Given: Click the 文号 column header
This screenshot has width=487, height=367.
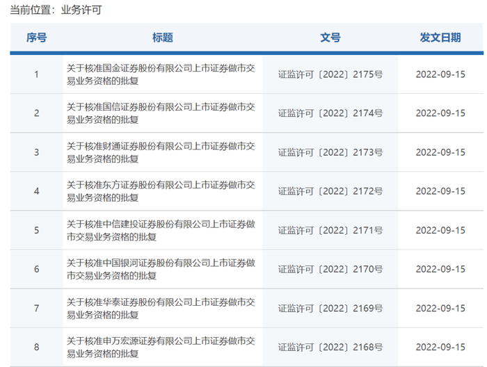Looking at the screenshot, I should point(330,38).
